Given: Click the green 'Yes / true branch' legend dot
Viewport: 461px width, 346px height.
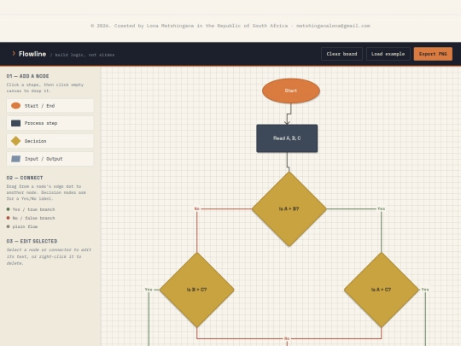Looking at the screenshot, I should tap(9, 209).
